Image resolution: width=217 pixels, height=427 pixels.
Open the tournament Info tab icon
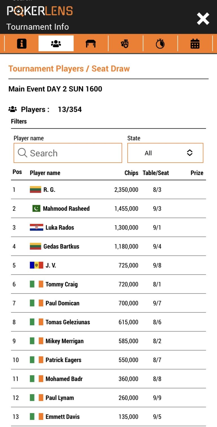pos(21,43)
